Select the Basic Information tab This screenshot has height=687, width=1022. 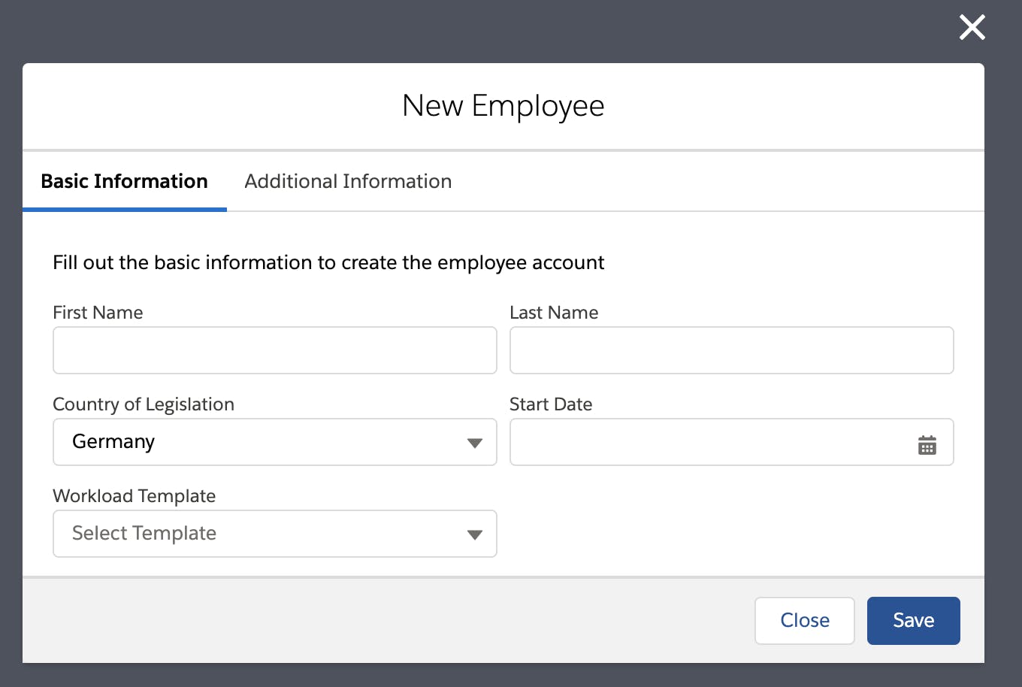[124, 181]
